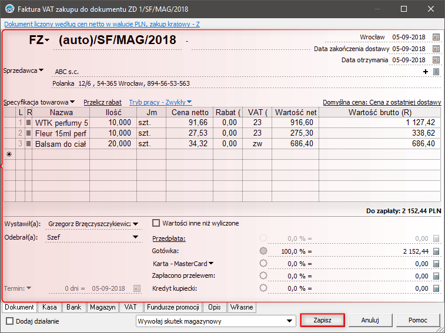Switch to the VAT tab

click(x=131, y=307)
